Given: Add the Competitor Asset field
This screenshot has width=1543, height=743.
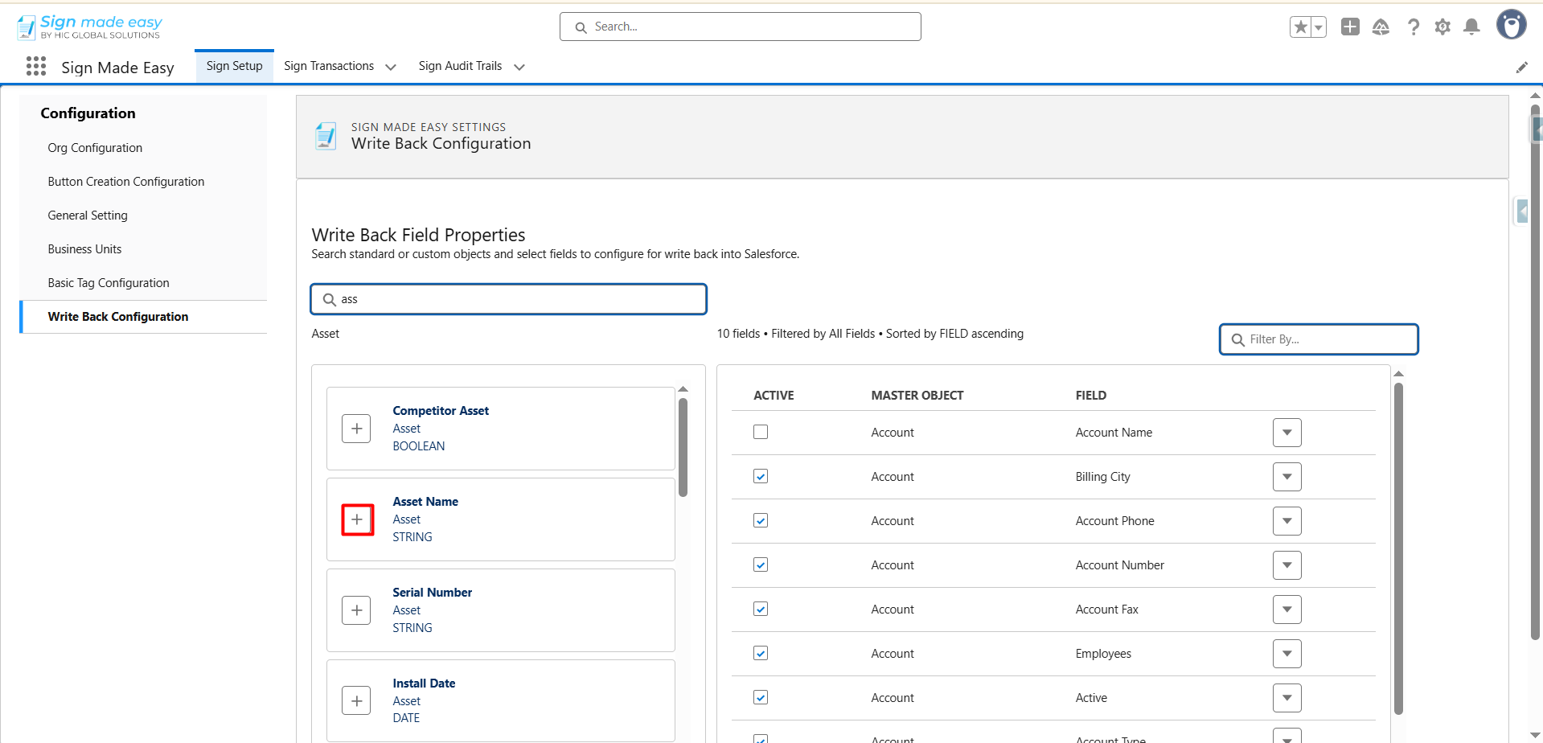Looking at the screenshot, I should 357,429.
